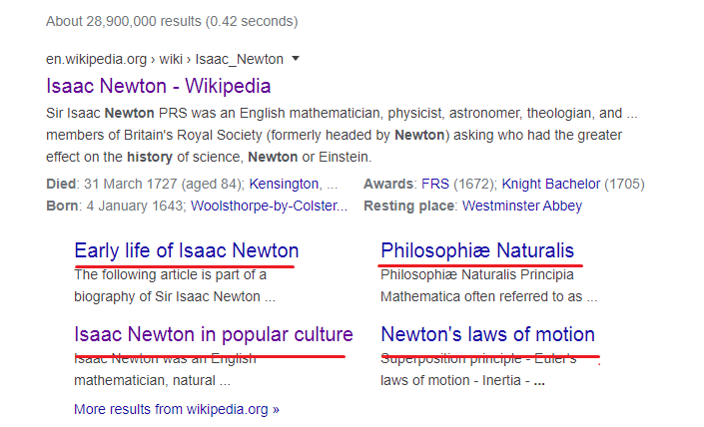
Task: Follow the Knight Bachelor link
Action: coord(551,184)
